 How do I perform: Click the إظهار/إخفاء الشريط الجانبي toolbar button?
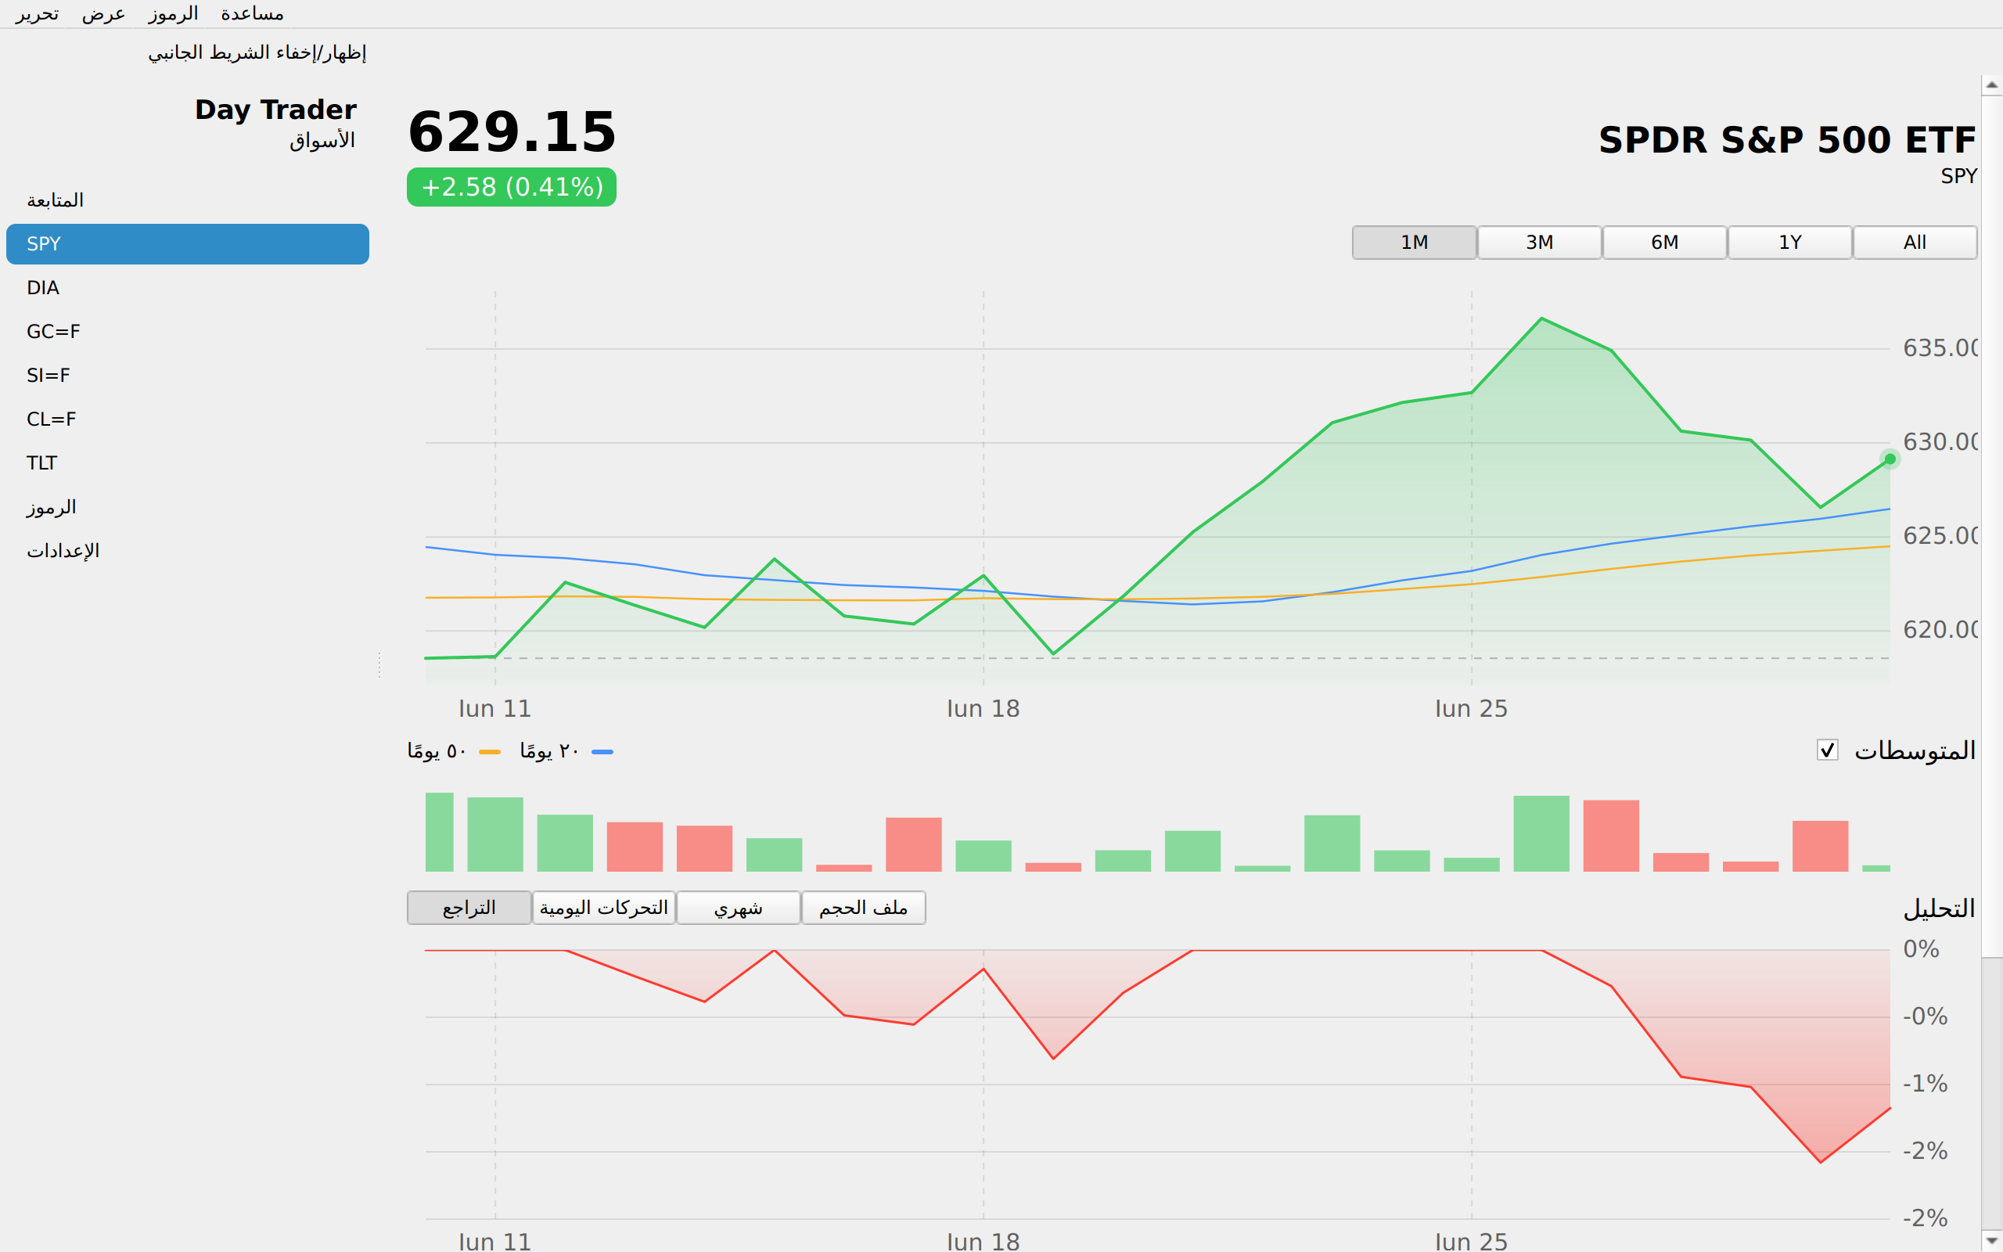coord(257,53)
